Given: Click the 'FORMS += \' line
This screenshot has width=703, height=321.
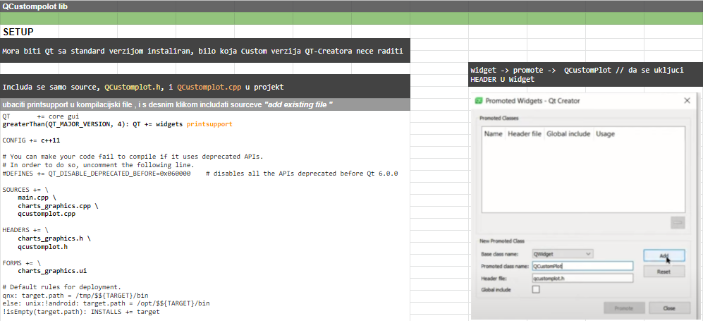Looking at the screenshot, I should click(21, 262).
